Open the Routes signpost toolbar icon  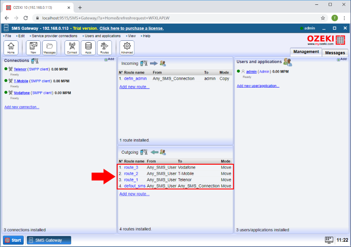coord(104,48)
